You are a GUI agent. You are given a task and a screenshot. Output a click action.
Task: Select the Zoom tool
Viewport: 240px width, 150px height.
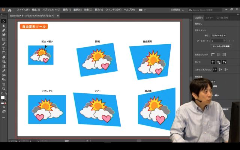click(4, 89)
